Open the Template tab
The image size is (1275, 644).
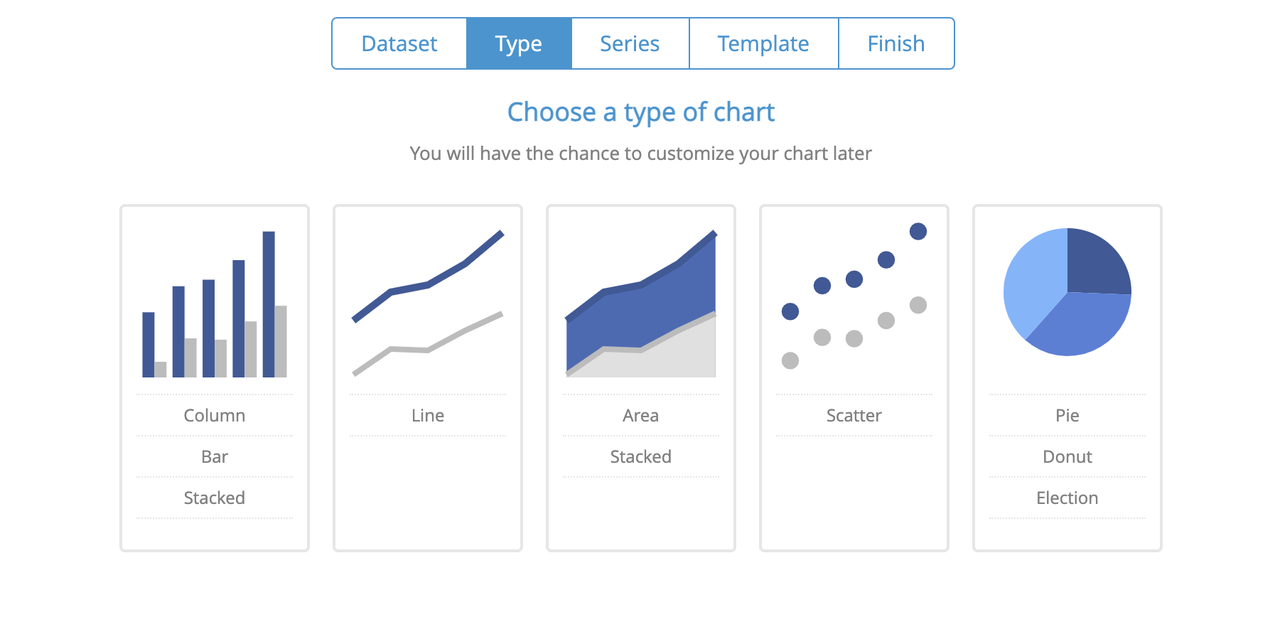[x=763, y=43]
